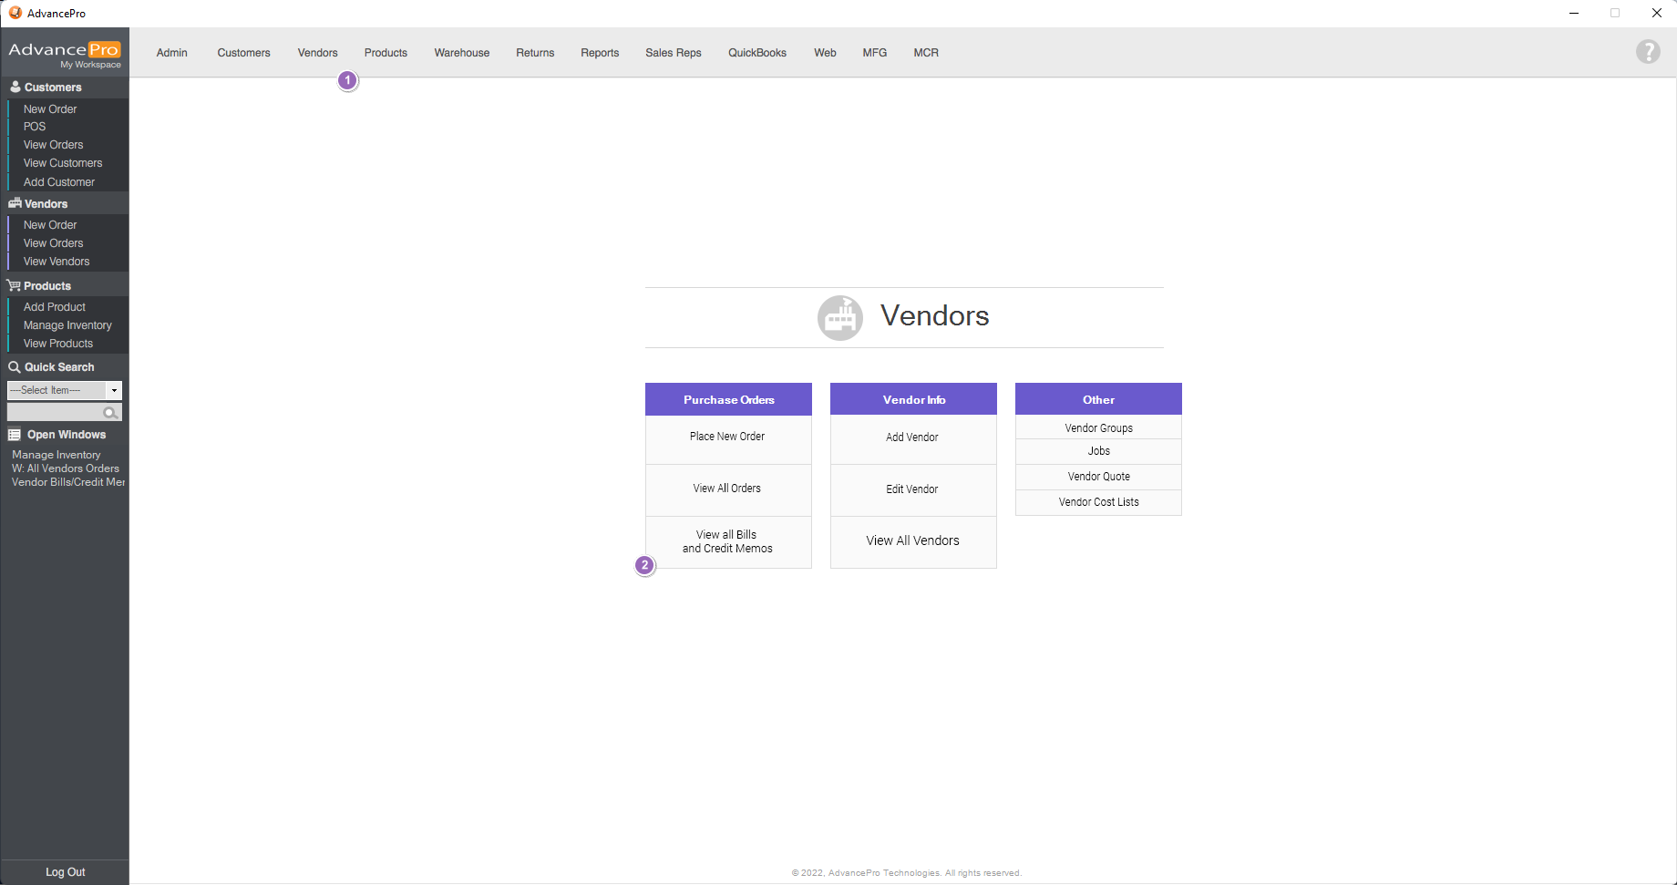Click the Vendors truck icon in sidebar

tap(15, 203)
